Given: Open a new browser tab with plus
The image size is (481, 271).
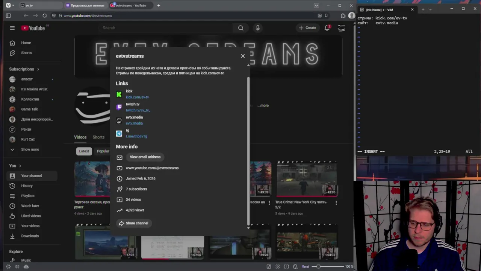Looking at the screenshot, I should point(159,5).
